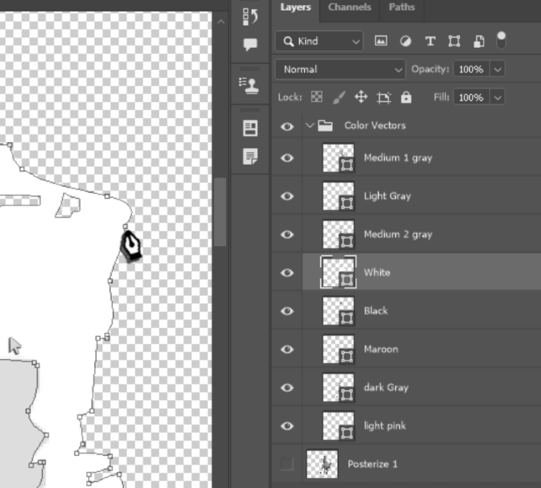This screenshot has width=541, height=488.
Task: Select the dark Gray layer thumbnail
Action: click(338, 388)
